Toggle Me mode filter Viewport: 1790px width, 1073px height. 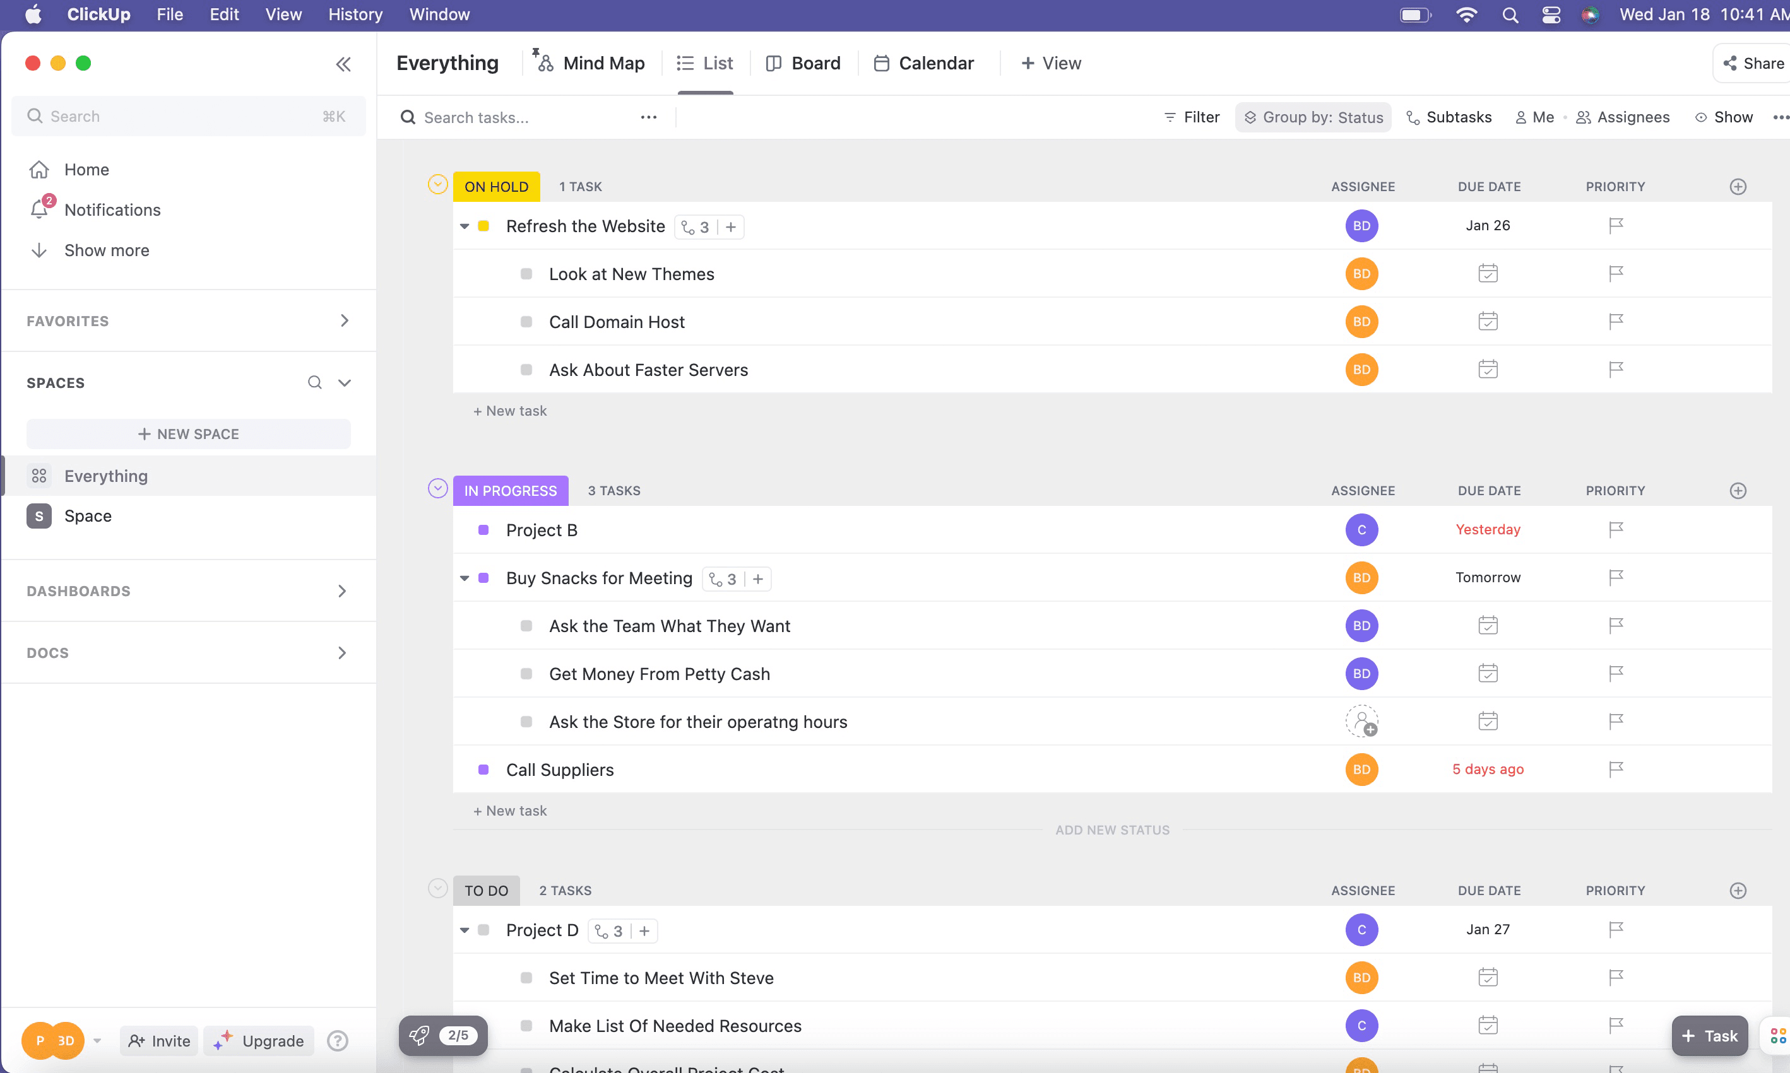point(1534,117)
